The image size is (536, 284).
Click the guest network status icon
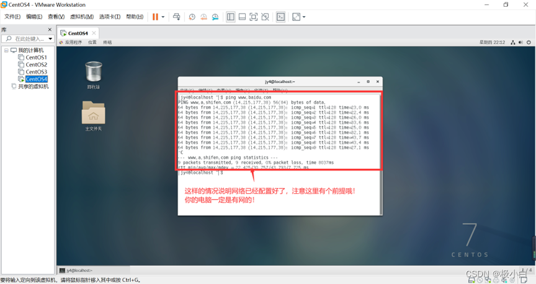pos(513,42)
